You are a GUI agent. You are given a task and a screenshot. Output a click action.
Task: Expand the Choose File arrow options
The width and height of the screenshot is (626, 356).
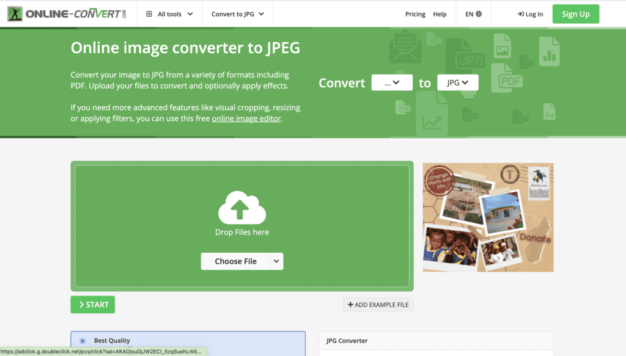276,261
